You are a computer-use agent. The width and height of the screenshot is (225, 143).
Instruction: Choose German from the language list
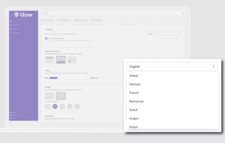135,84
